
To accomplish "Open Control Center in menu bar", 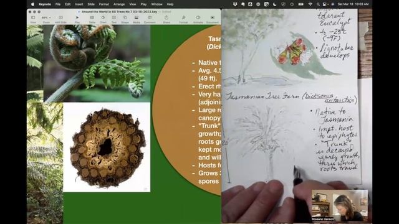I will coord(324,4).
